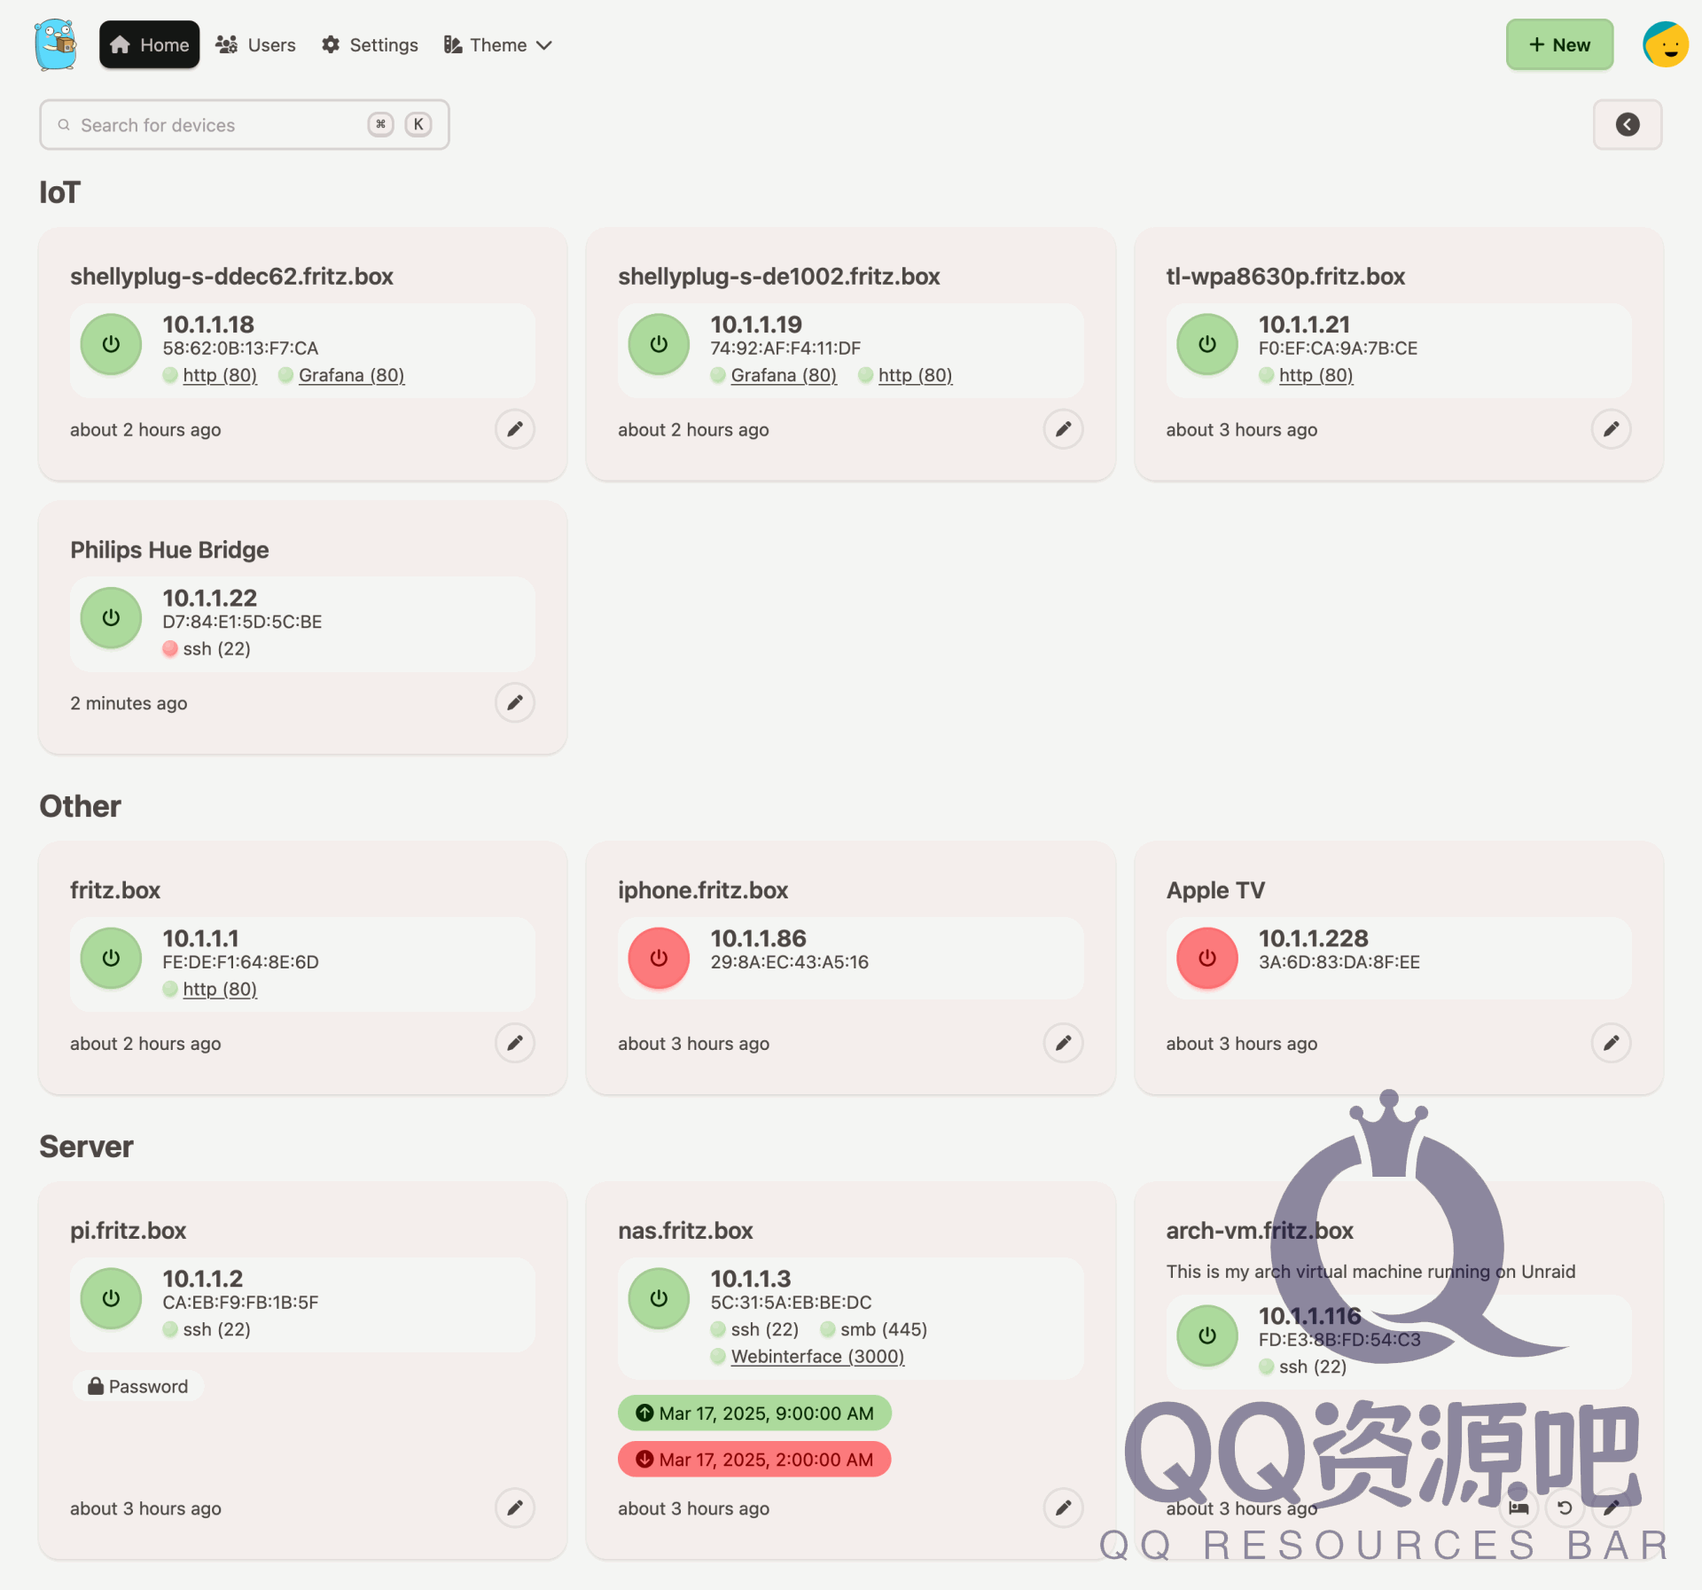
Task: Wake the Apple TV device
Action: (x=1206, y=958)
